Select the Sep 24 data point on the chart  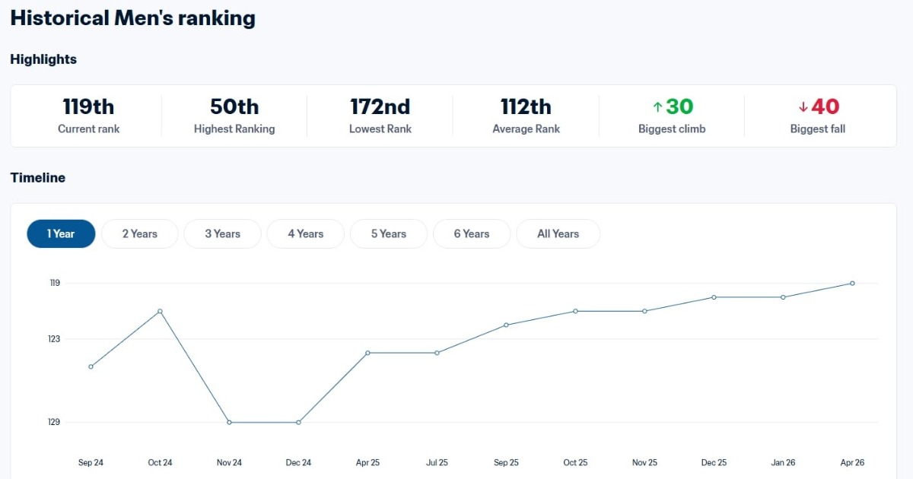(91, 366)
